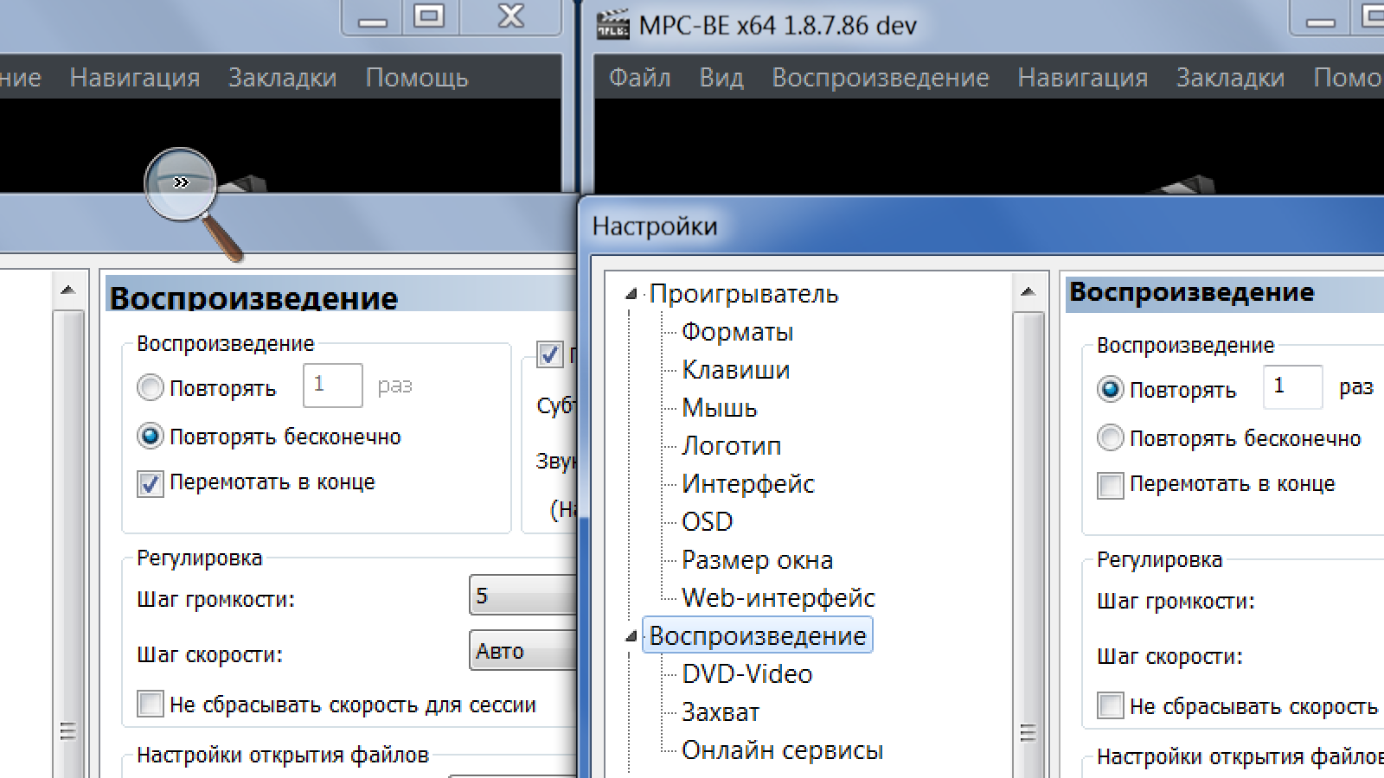Select Интерфейс in the settings tree
This screenshot has height=778, width=1384.
tap(747, 484)
